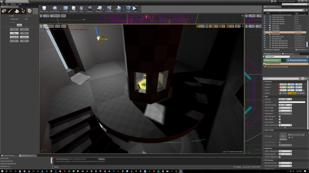Select the Place mode icon
The image size is (309, 173).
tap(4, 11)
